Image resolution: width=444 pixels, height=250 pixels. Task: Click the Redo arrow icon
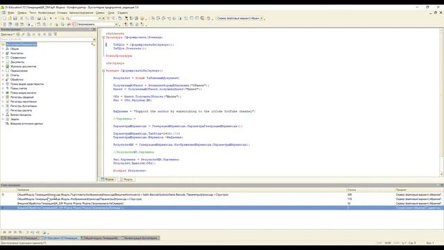(55, 19)
